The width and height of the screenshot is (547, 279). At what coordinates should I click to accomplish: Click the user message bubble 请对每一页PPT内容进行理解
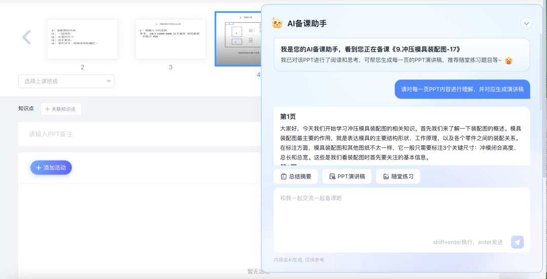pos(462,89)
